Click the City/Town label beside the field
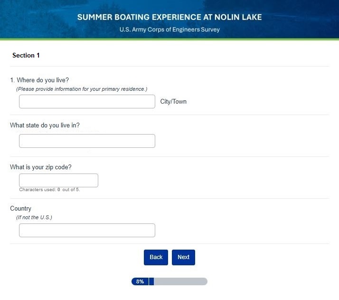The image size is (339, 300). (173, 102)
